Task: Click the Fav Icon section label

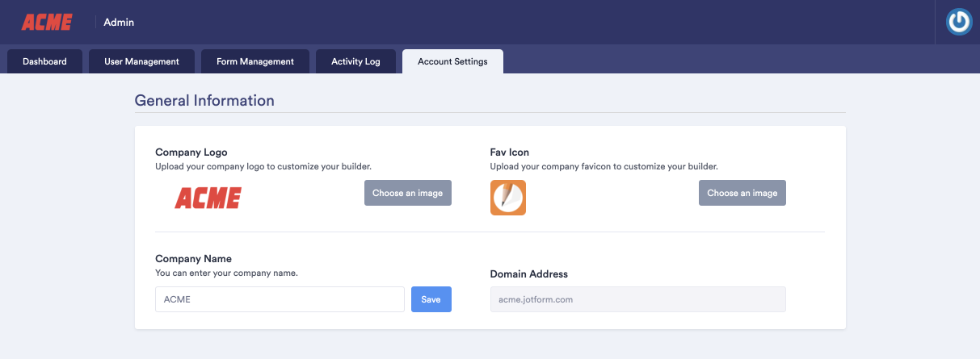Action: 510,152
